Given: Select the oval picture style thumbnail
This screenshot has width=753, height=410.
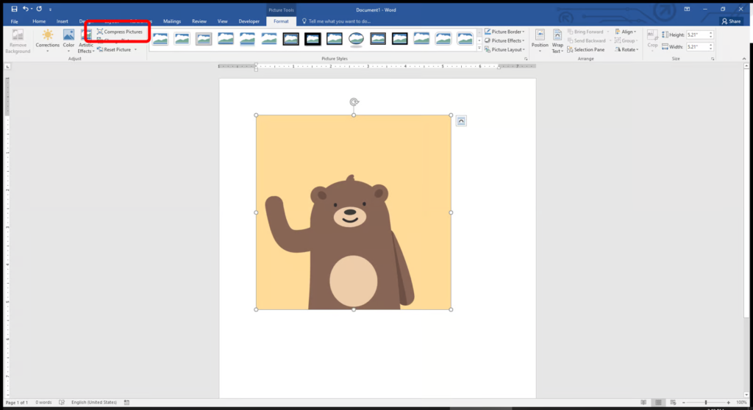Looking at the screenshot, I should coord(356,38).
